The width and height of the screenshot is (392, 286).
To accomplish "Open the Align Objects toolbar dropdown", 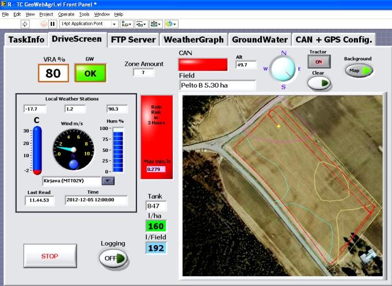I will [x=127, y=24].
